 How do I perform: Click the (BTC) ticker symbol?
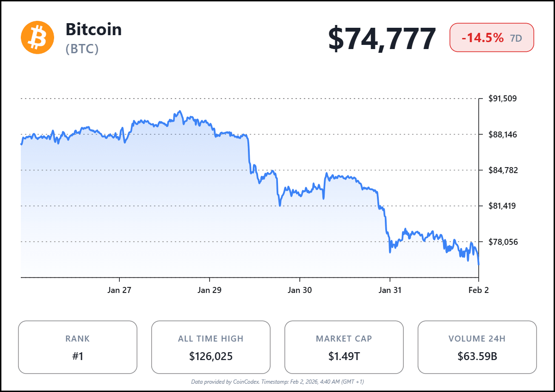coord(82,49)
